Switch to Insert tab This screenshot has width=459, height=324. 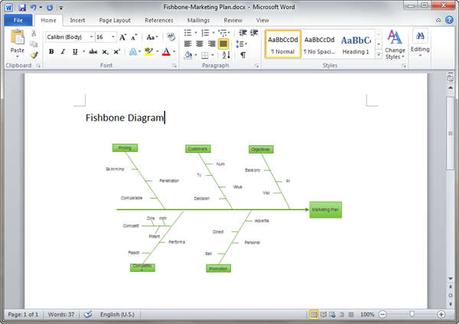(77, 20)
